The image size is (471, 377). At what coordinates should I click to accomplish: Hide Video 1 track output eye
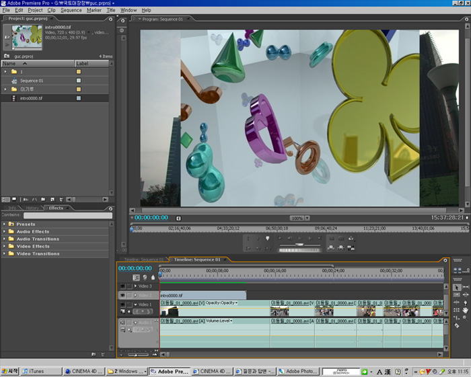click(122, 304)
